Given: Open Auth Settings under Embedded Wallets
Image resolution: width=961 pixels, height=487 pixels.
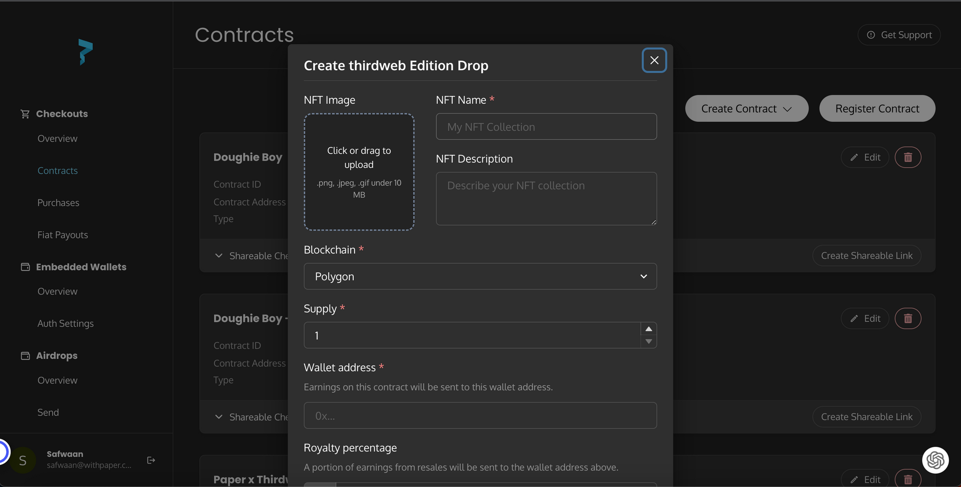Looking at the screenshot, I should click(x=66, y=323).
